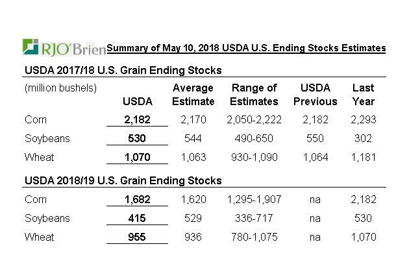The width and height of the screenshot is (409, 279).
Task: Select the summary title heading text
Action: 246,48
